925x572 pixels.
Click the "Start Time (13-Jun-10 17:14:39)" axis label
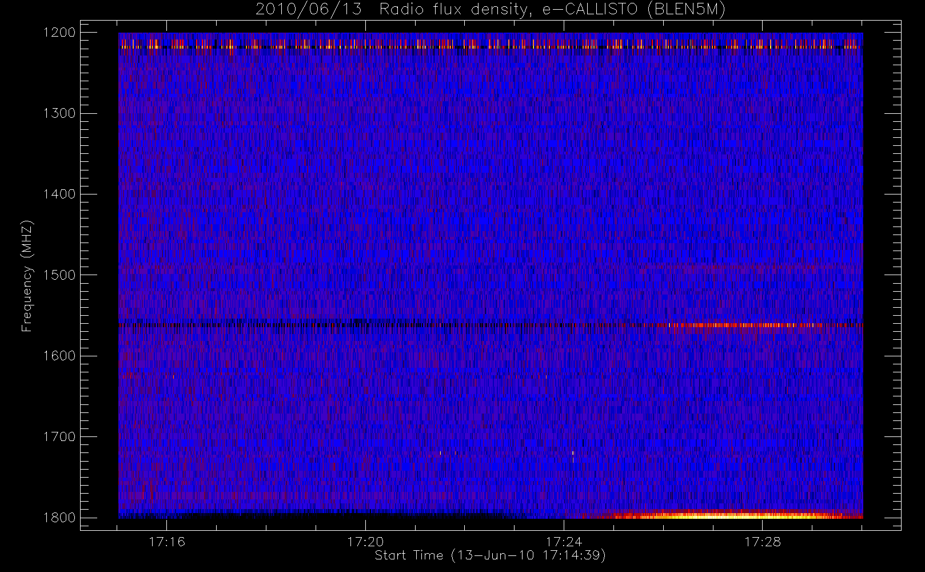[x=490, y=555]
